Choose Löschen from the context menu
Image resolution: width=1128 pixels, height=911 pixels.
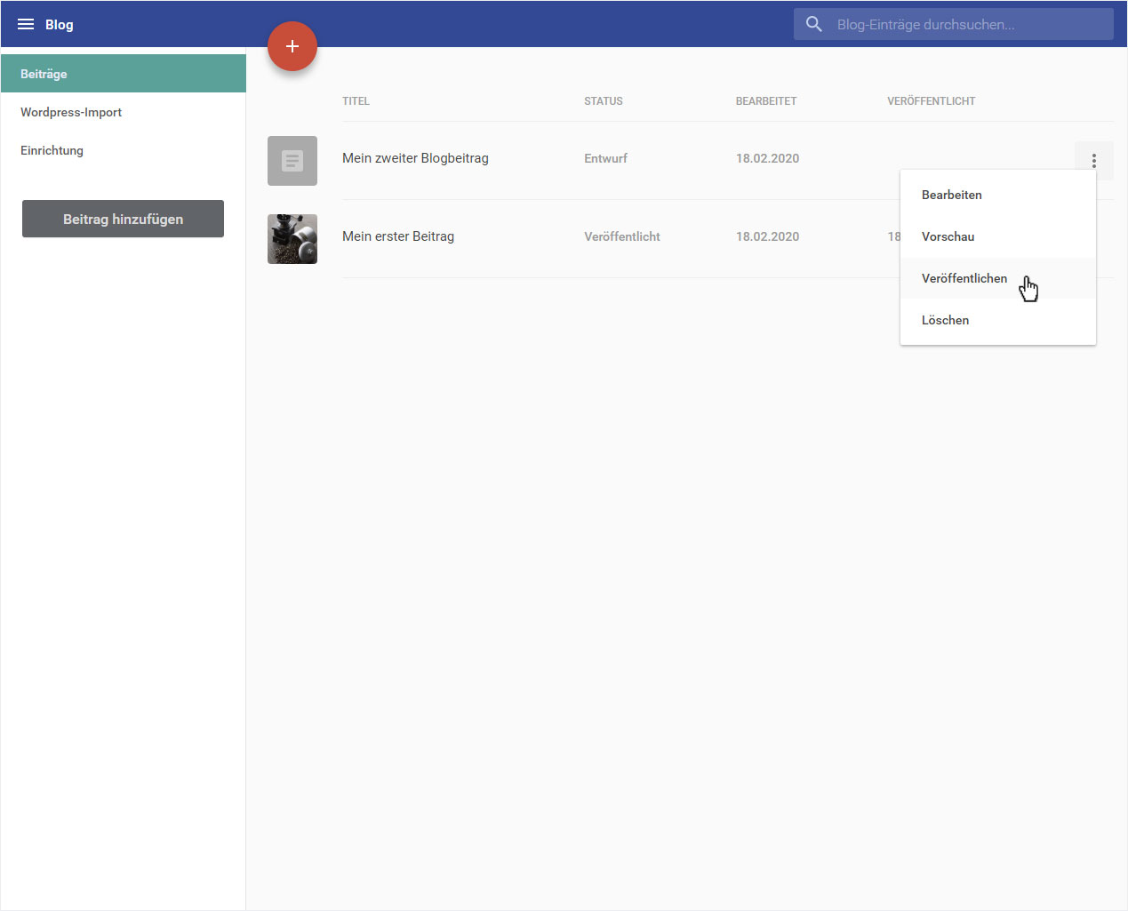click(998, 320)
